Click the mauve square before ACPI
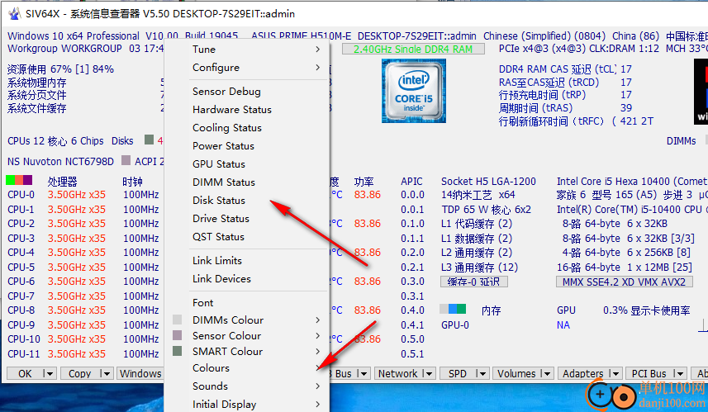 pos(126,161)
